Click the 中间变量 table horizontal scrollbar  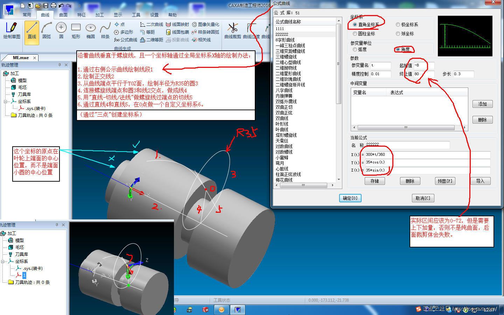coord(409,127)
